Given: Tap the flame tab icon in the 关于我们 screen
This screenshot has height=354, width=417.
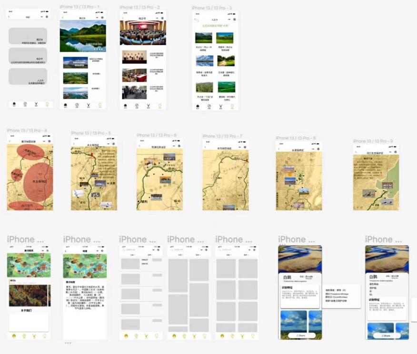Looking at the screenshot, I should coord(14,335).
